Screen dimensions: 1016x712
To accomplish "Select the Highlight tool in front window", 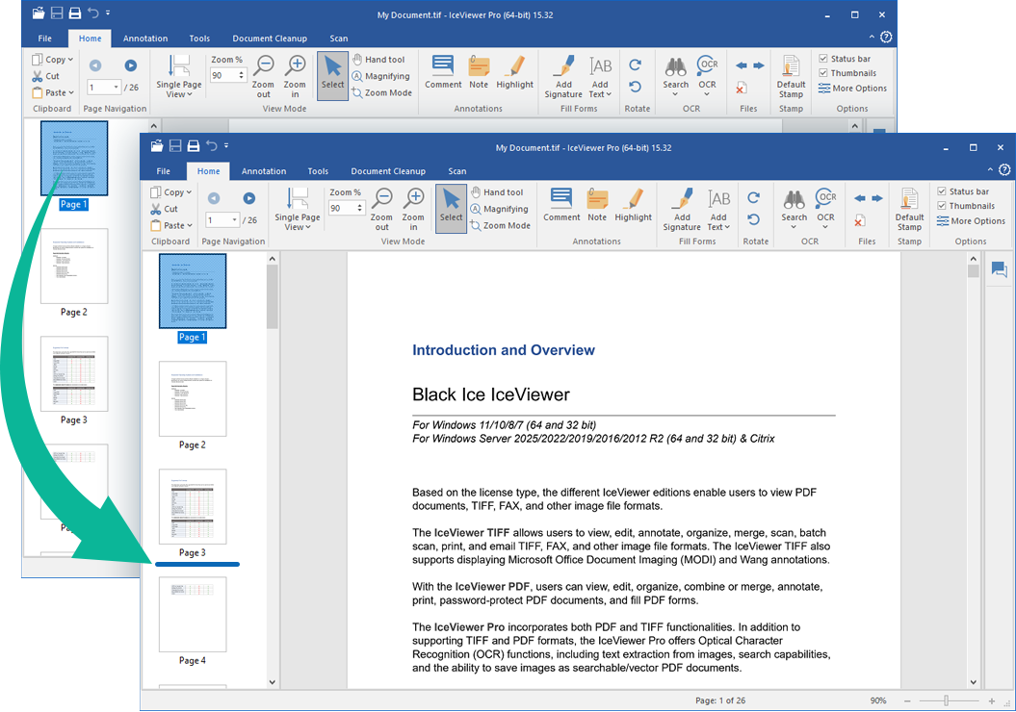I will click(633, 205).
